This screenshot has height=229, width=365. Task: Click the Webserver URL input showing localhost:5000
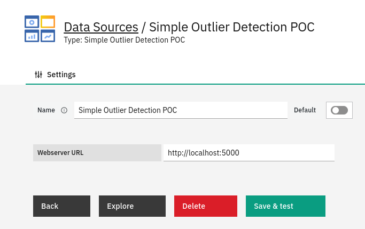(x=249, y=153)
